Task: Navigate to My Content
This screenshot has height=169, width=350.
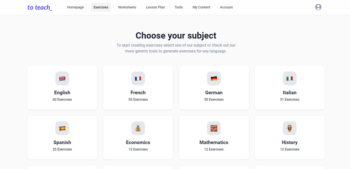Action: click(x=201, y=7)
